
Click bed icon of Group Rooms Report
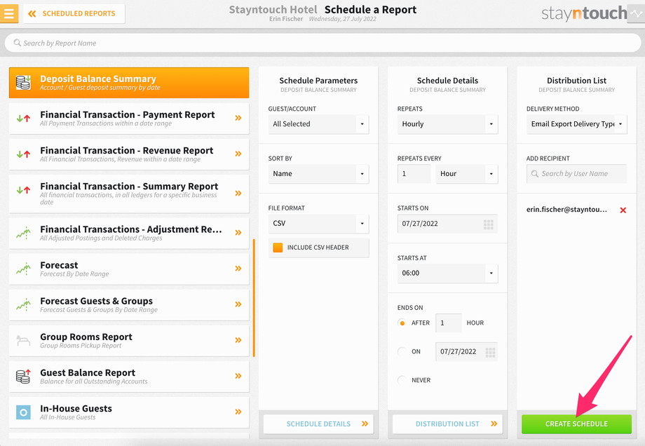pos(23,341)
